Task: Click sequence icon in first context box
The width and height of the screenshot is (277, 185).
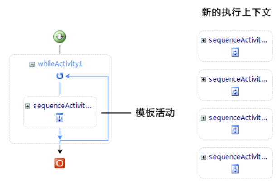Action: 235,52
